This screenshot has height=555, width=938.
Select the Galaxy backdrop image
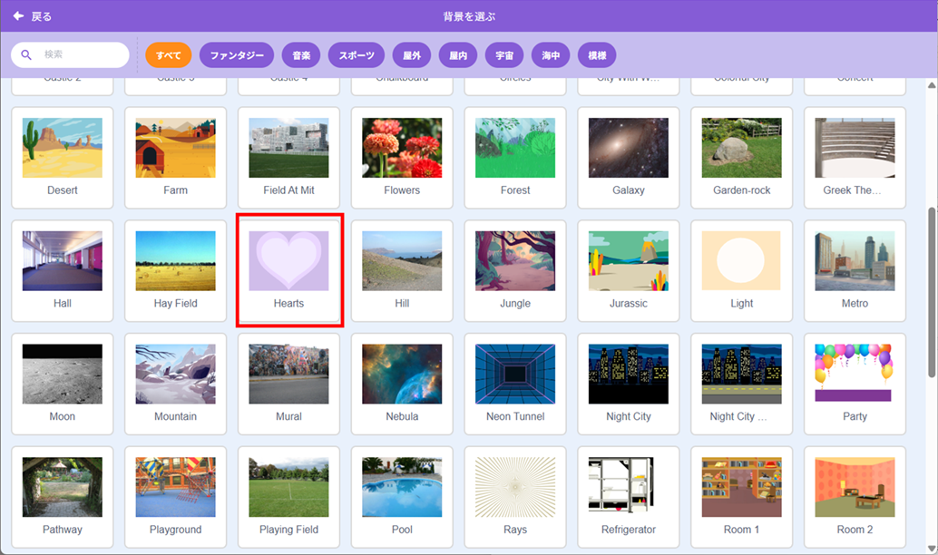628,157
